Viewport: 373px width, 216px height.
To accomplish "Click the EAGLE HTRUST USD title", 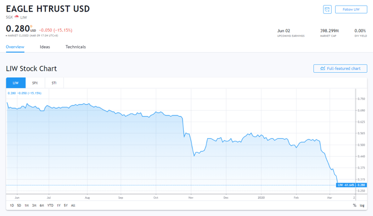I will [x=48, y=9].
